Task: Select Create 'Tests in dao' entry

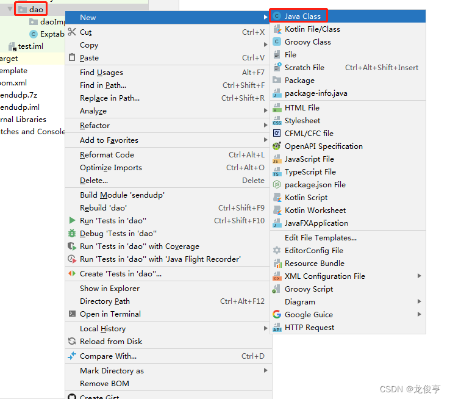Action: click(168, 273)
